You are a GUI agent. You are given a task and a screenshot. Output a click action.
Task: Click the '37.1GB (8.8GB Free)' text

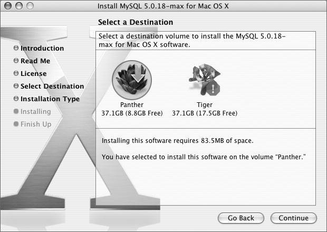[x=132, y=113]
